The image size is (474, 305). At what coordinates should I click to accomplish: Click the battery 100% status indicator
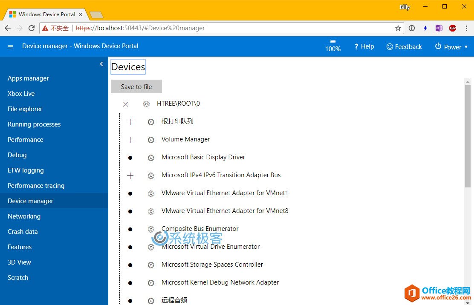coord(333,46)
